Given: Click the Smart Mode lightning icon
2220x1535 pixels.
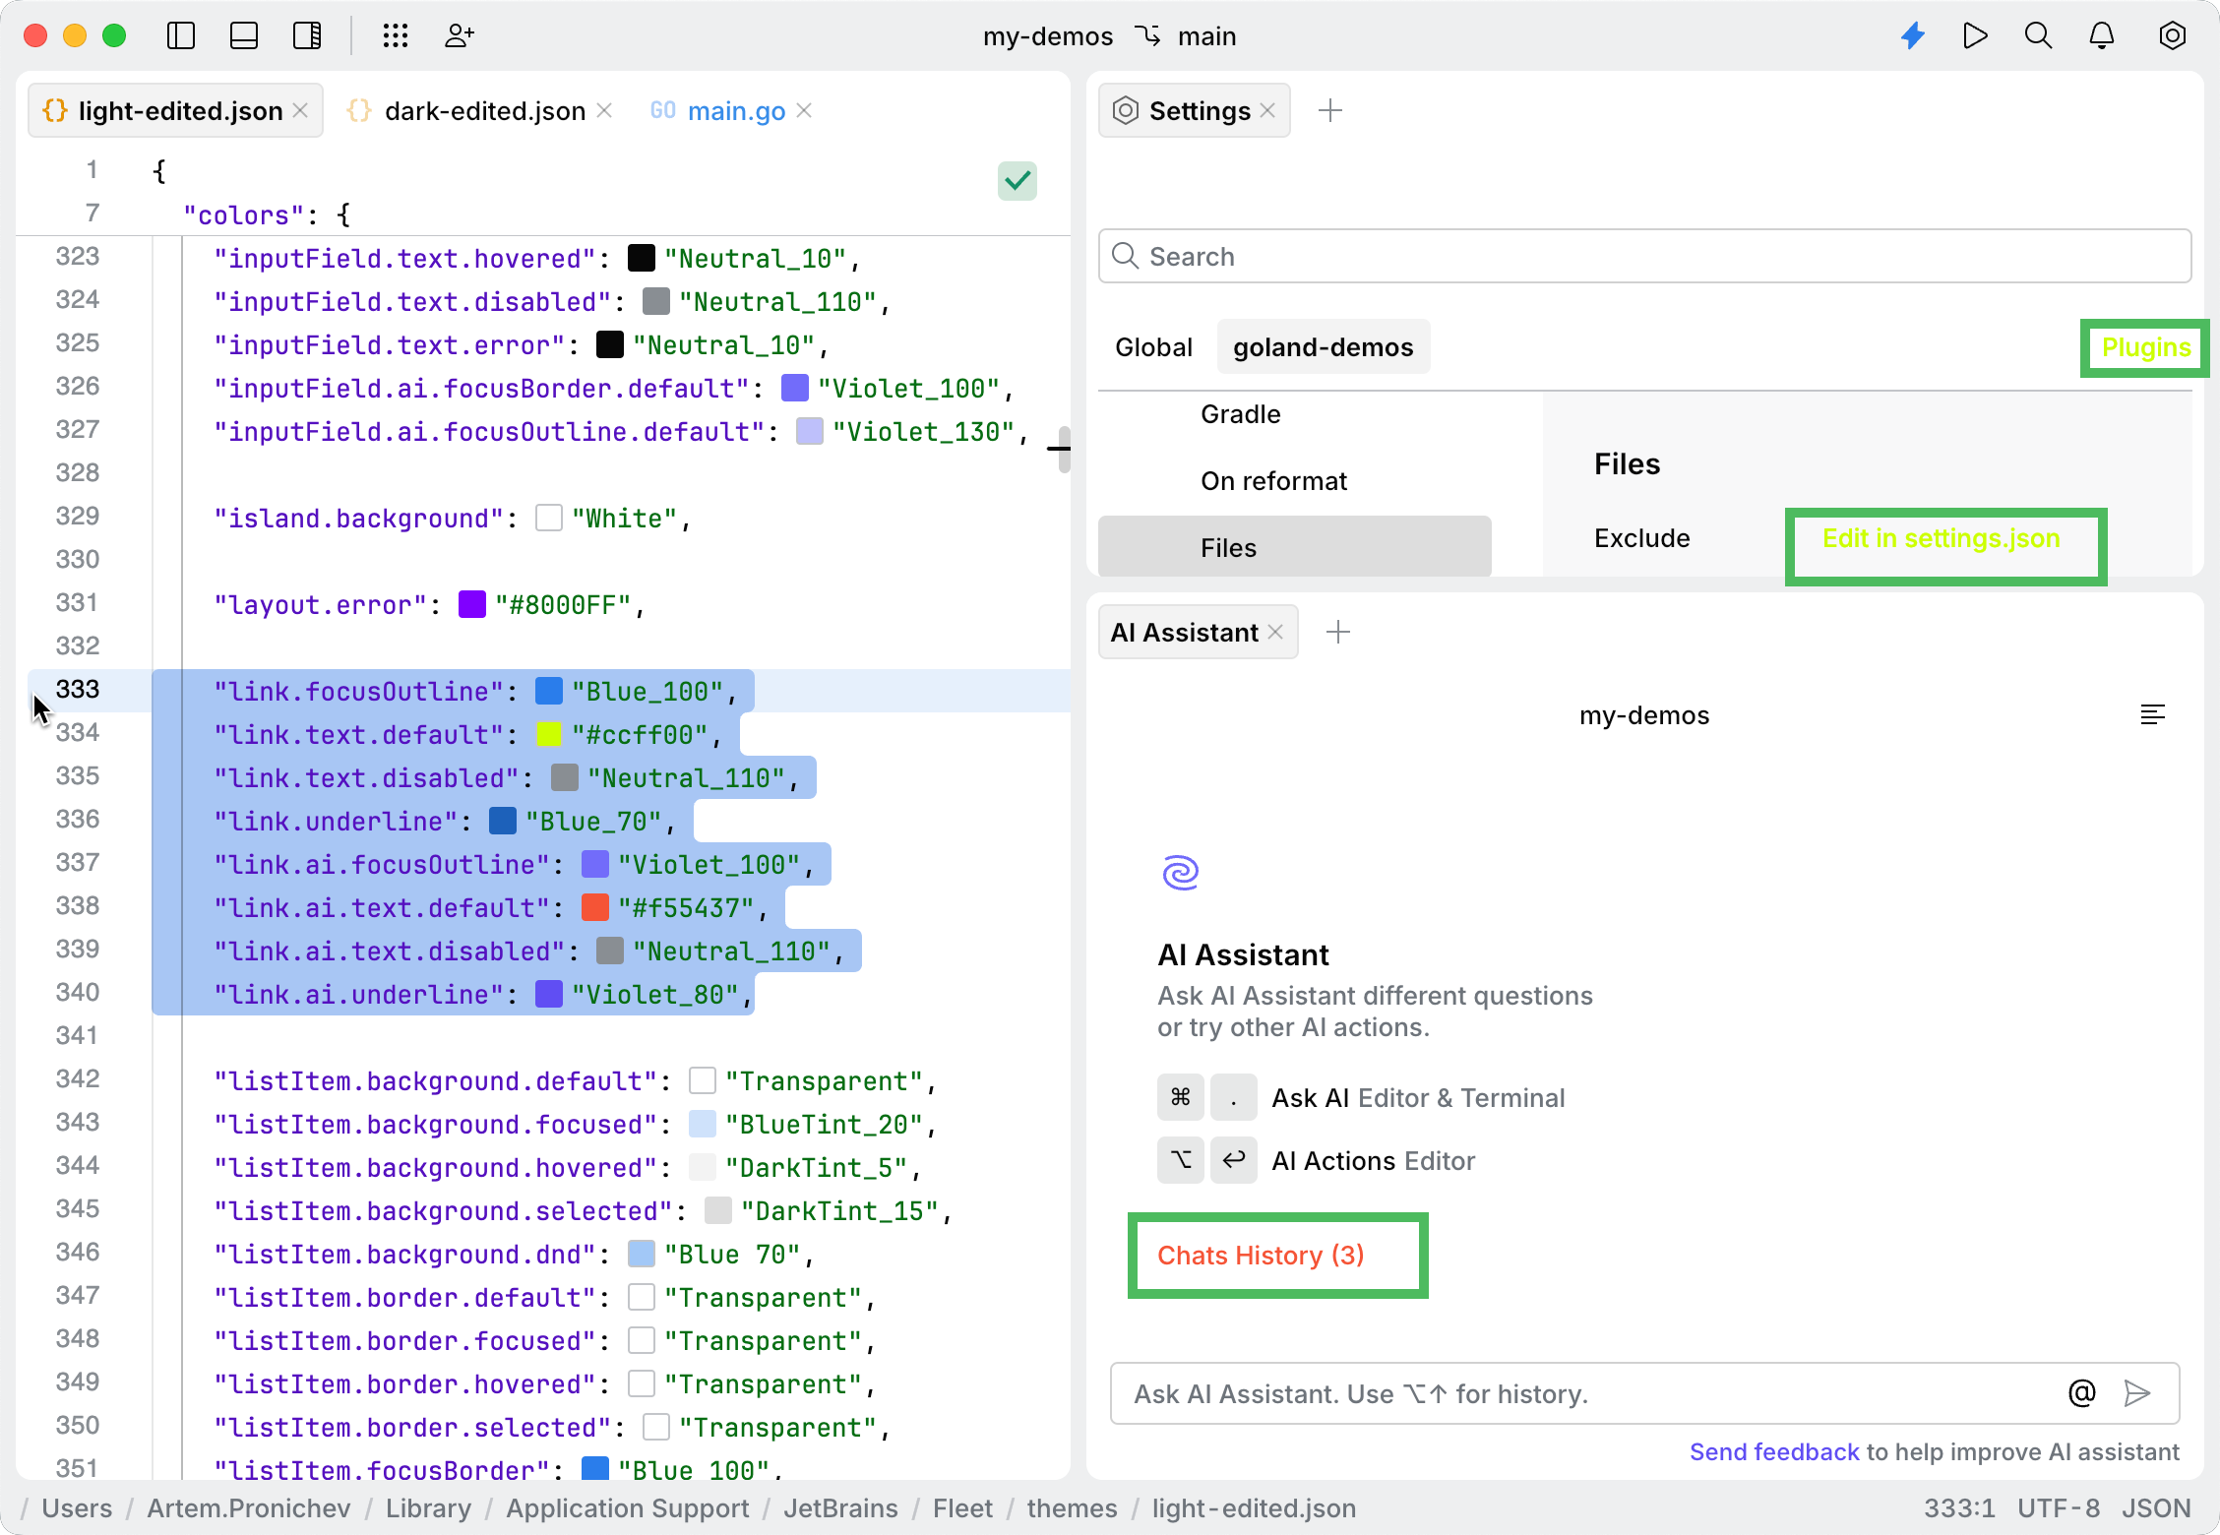Looking at the screenshot, I should [x=1913, y=36].
